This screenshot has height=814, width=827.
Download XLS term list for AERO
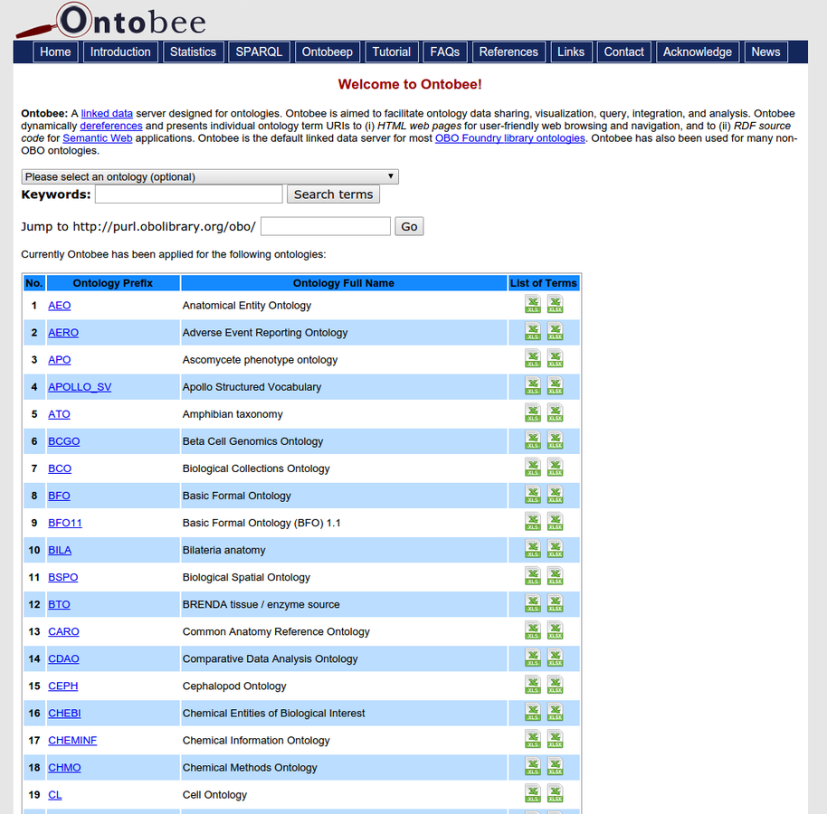click(x=533, y=332)
